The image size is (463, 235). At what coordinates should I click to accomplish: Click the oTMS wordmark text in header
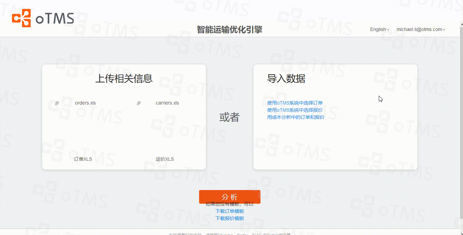55,19
